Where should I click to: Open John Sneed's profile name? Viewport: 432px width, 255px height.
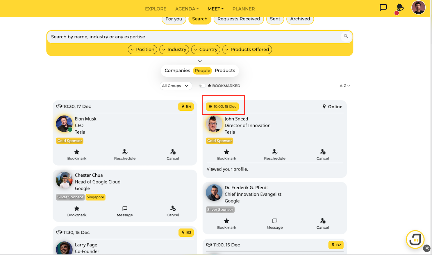pos(236,119)
